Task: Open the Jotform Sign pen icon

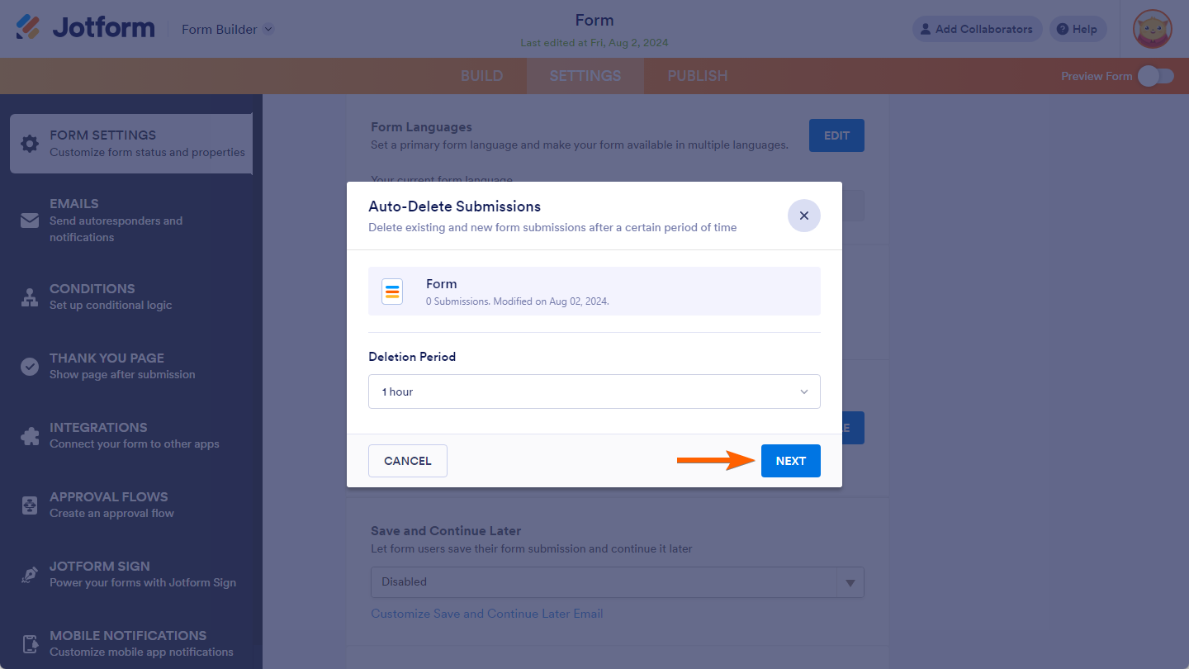Action: click(x=30, y=575)
